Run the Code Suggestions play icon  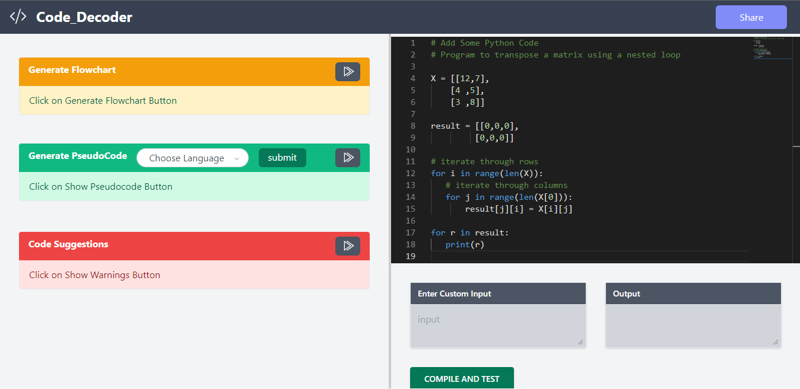348,246
